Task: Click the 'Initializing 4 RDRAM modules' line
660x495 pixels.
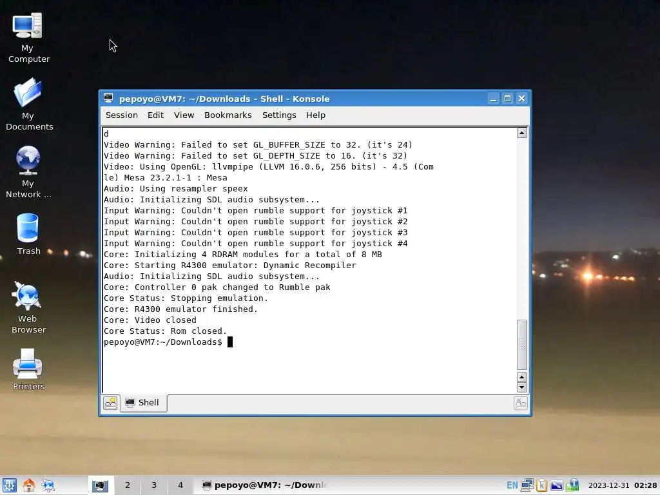Action: [x=243, y=254]
